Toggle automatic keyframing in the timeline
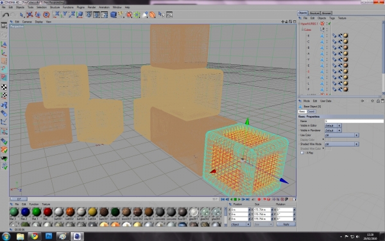The image size is (385, 241). tap(264, 199)
